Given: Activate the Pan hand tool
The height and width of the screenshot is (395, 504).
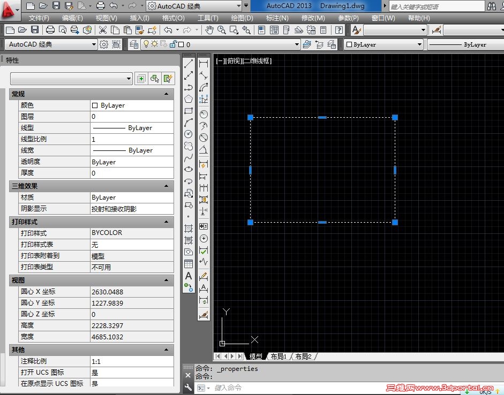Looking at the screenshot, I should [x=209, y=30].
